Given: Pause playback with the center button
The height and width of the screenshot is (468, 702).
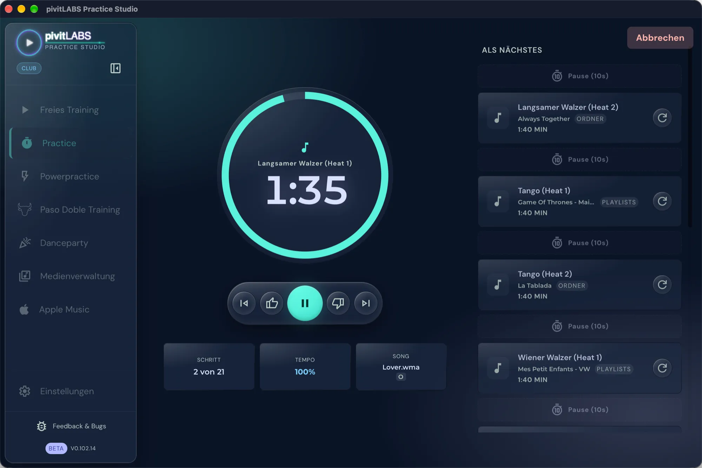Looking at the screenshot, I should [x=305, y=303].
